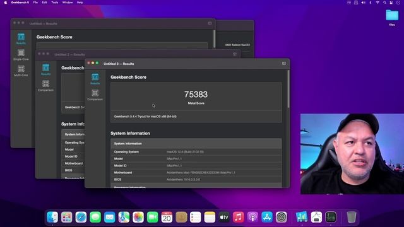
Task: Open Calendar showing 20 in the dock
Action: [x=167, y=217]
